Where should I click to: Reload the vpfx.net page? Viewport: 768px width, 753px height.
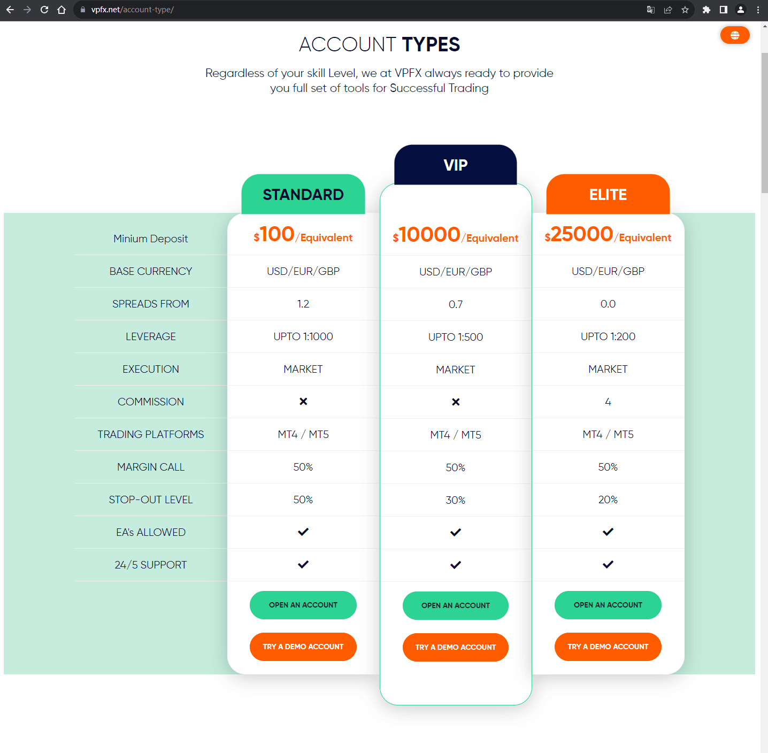tap(44, 10)
